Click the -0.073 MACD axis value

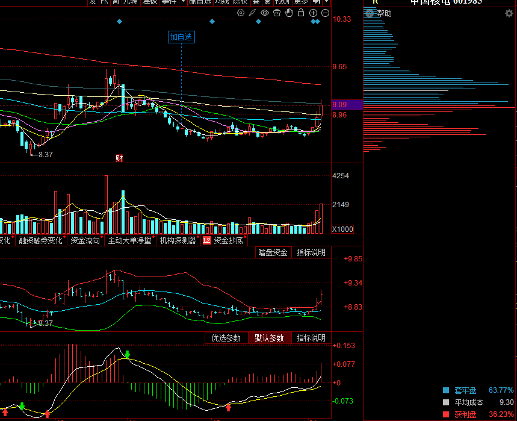pyautogui.click(x=343, y=401)
